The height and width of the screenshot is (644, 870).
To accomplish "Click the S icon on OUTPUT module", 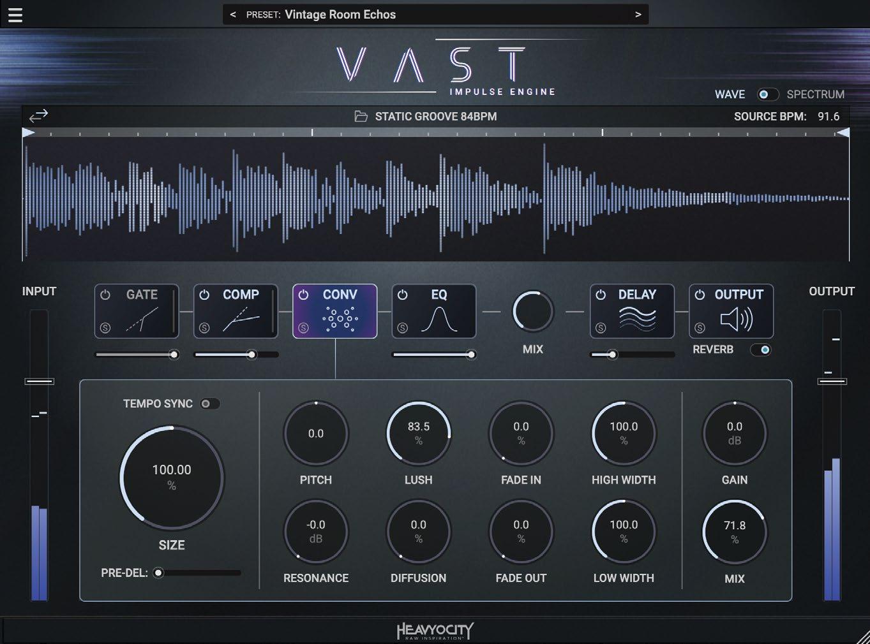I will tap(700, 328).
